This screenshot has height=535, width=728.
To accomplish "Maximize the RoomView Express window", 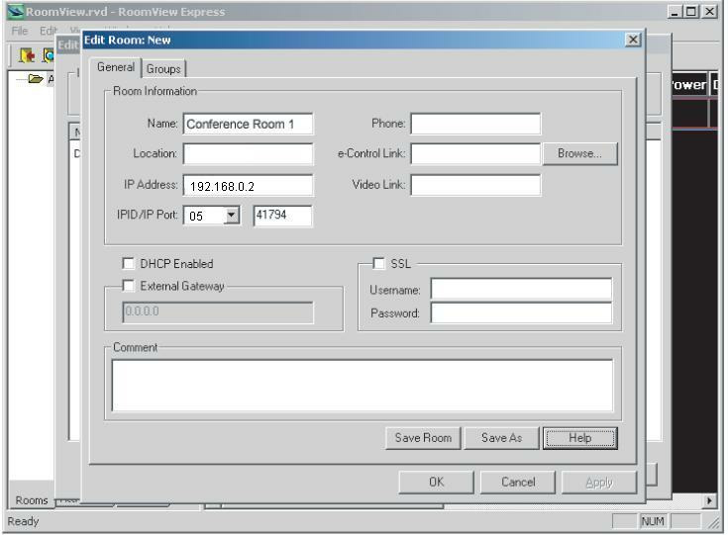I will pyautogui.click(x=691, y=12).
